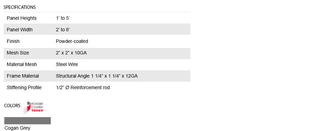
Task: Click the 1' to 5' value
Action: pos(63,18)
